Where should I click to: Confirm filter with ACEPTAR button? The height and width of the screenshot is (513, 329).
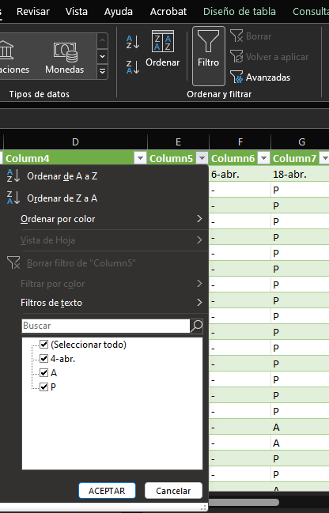(107, 491)
